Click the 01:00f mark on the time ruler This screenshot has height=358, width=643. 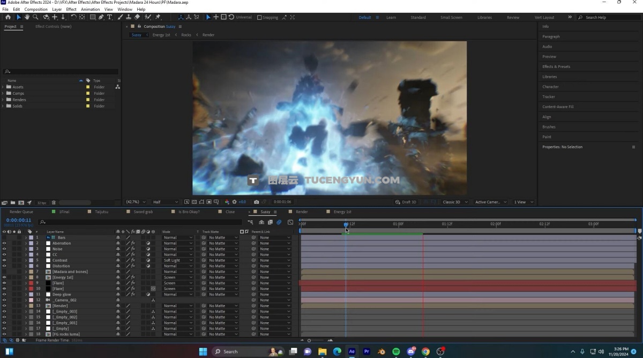click(398, 224)
